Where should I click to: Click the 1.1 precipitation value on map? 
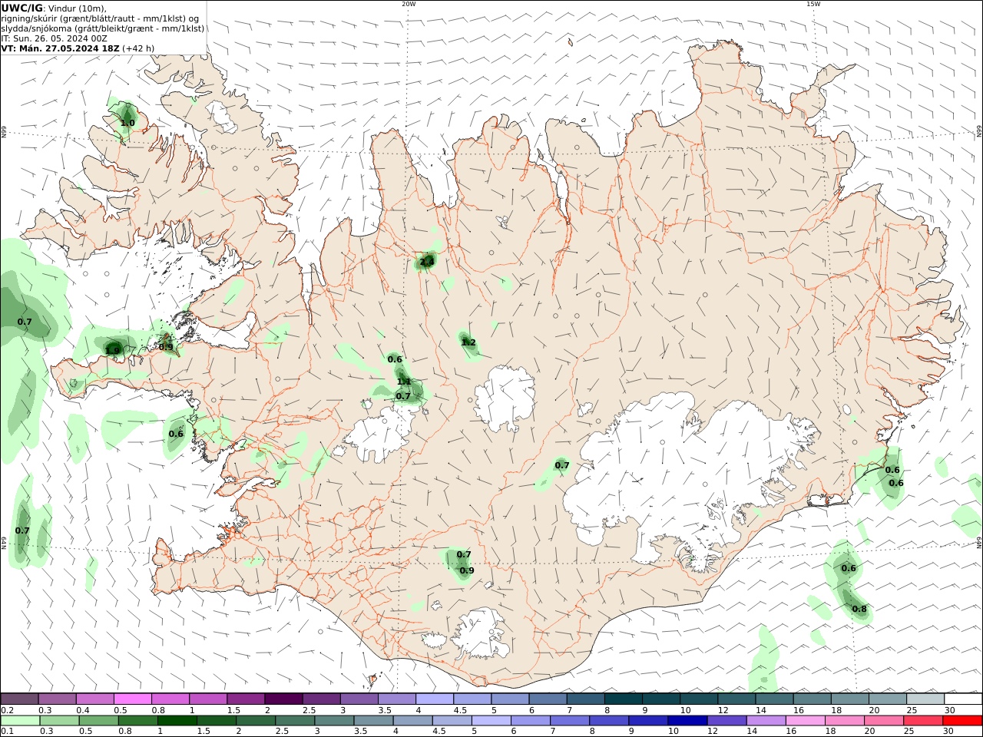(404, 382)
